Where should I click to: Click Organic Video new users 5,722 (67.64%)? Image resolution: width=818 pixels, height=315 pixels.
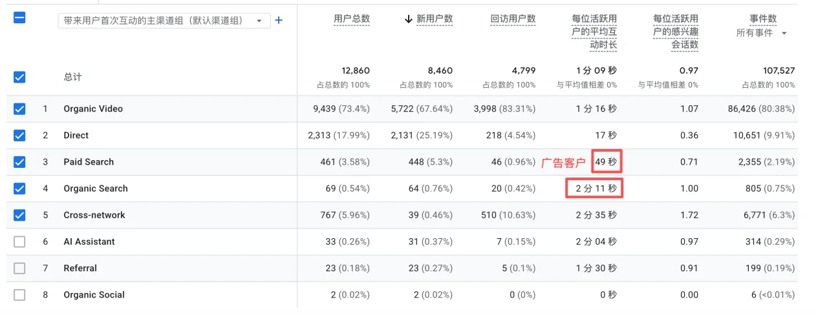coord(422,109)
